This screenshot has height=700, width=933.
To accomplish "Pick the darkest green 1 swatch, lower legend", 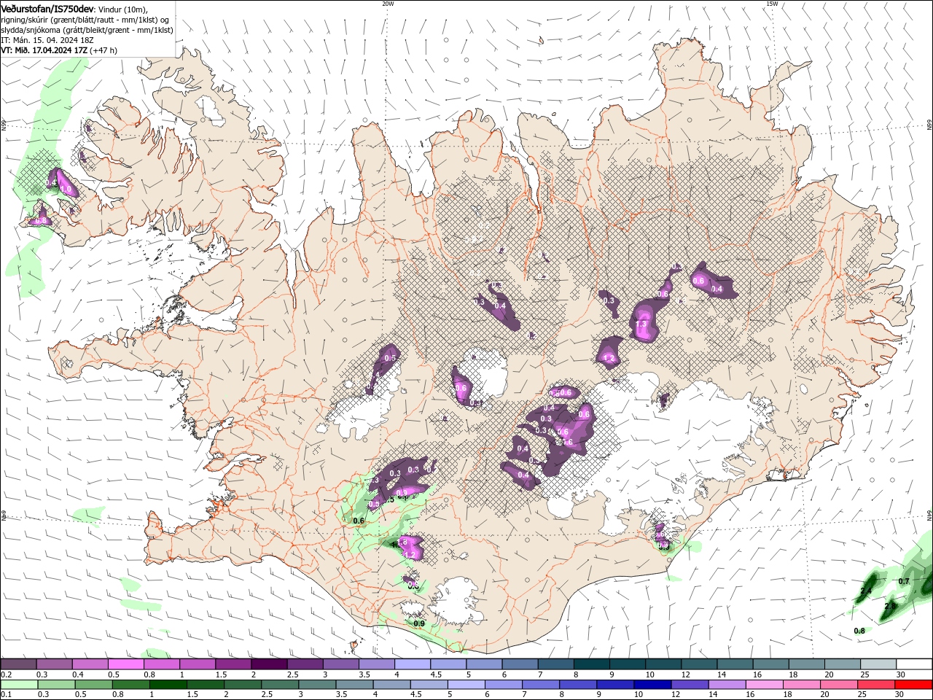I will (168, 685).
